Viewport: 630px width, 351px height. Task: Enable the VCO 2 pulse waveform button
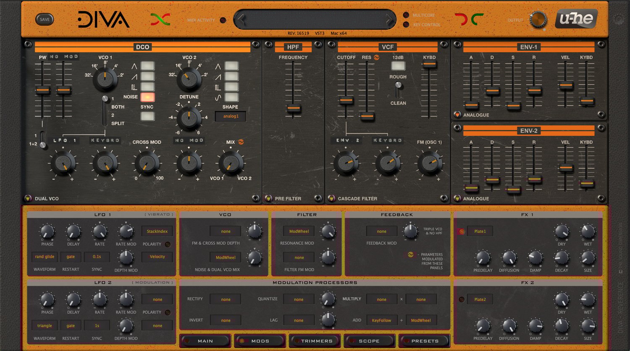pyautogui.click(x=231, y=87)
